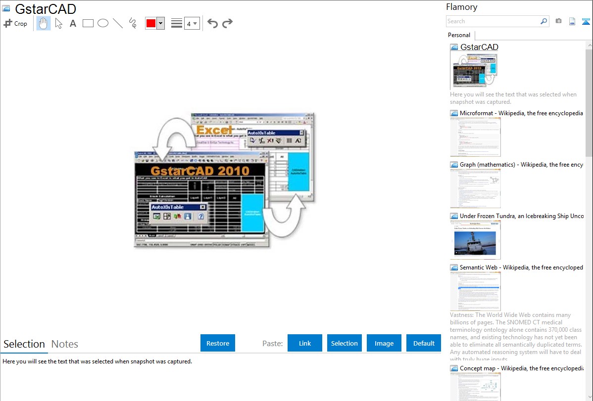593x401 pixels.
Task: Redo the last annotation
Action: (x=227, y=23)
